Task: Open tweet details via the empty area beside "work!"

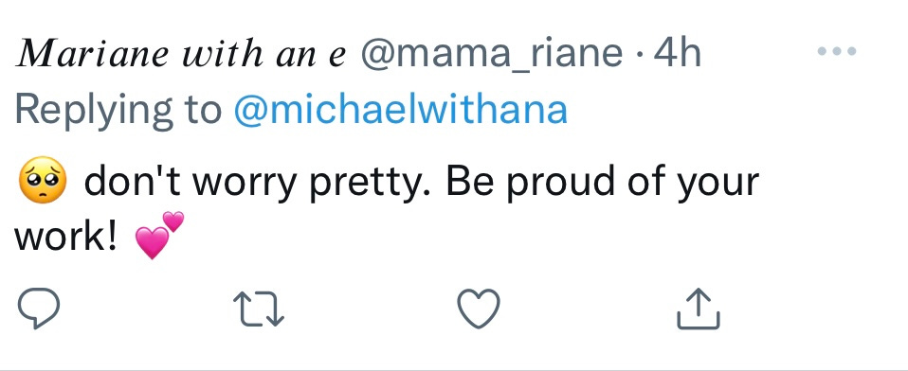Action: [x=521, y=236]
